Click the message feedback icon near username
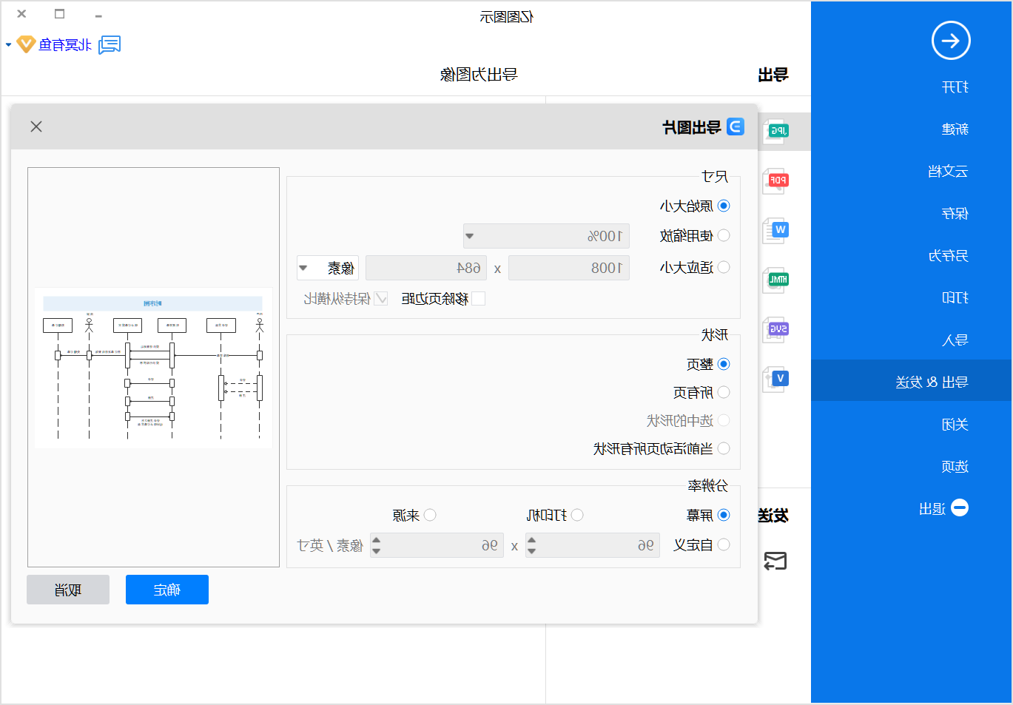 click(110, 45)
